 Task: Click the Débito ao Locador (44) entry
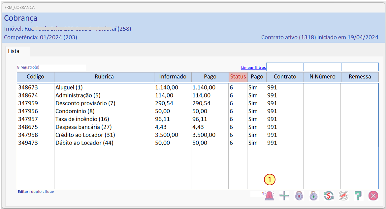coord(84,143)
